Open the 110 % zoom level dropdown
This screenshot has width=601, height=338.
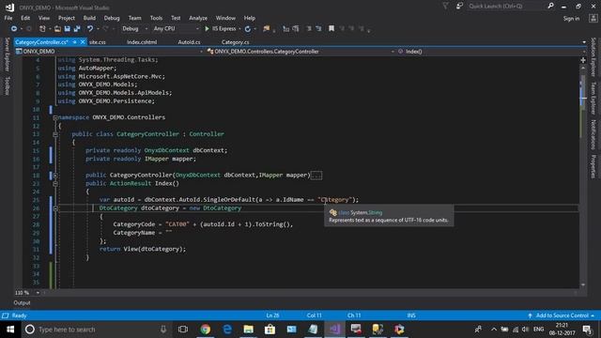coord(38,293)
